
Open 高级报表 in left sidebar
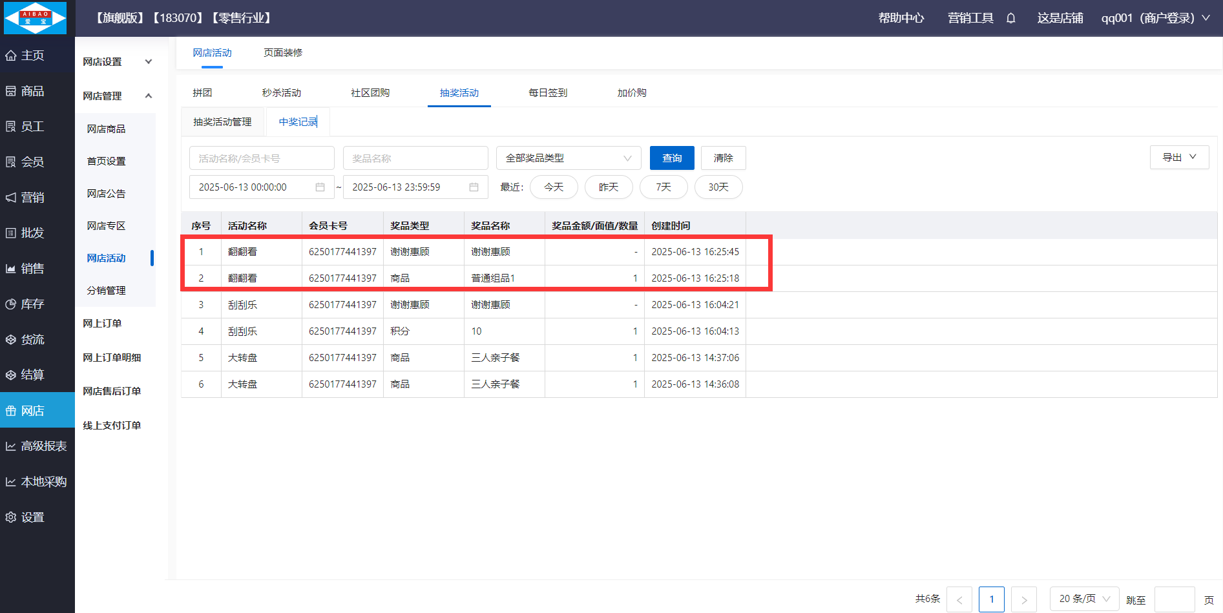pos(37,446)
